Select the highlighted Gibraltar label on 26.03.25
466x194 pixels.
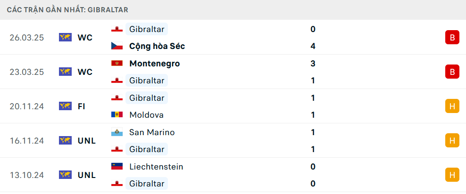point(147,29)
